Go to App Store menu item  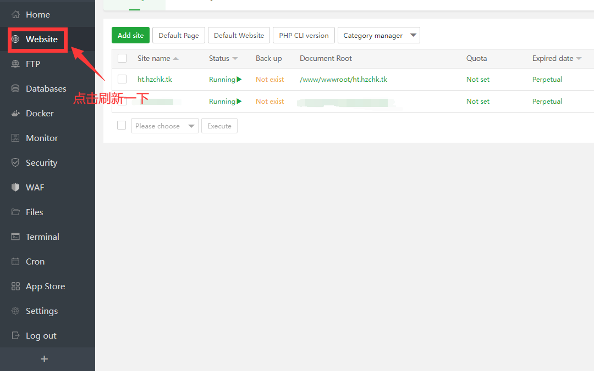(45, 286)
